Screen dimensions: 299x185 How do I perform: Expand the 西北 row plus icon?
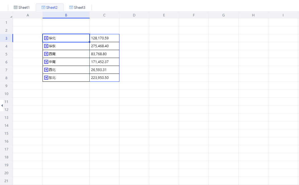(46, 70)
